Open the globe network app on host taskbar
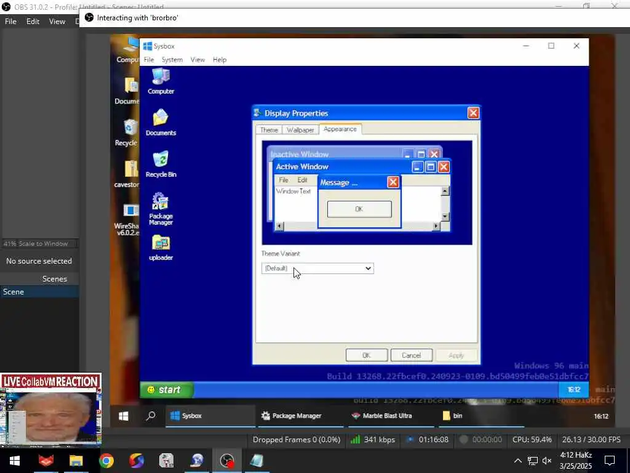 pos(197,461)
